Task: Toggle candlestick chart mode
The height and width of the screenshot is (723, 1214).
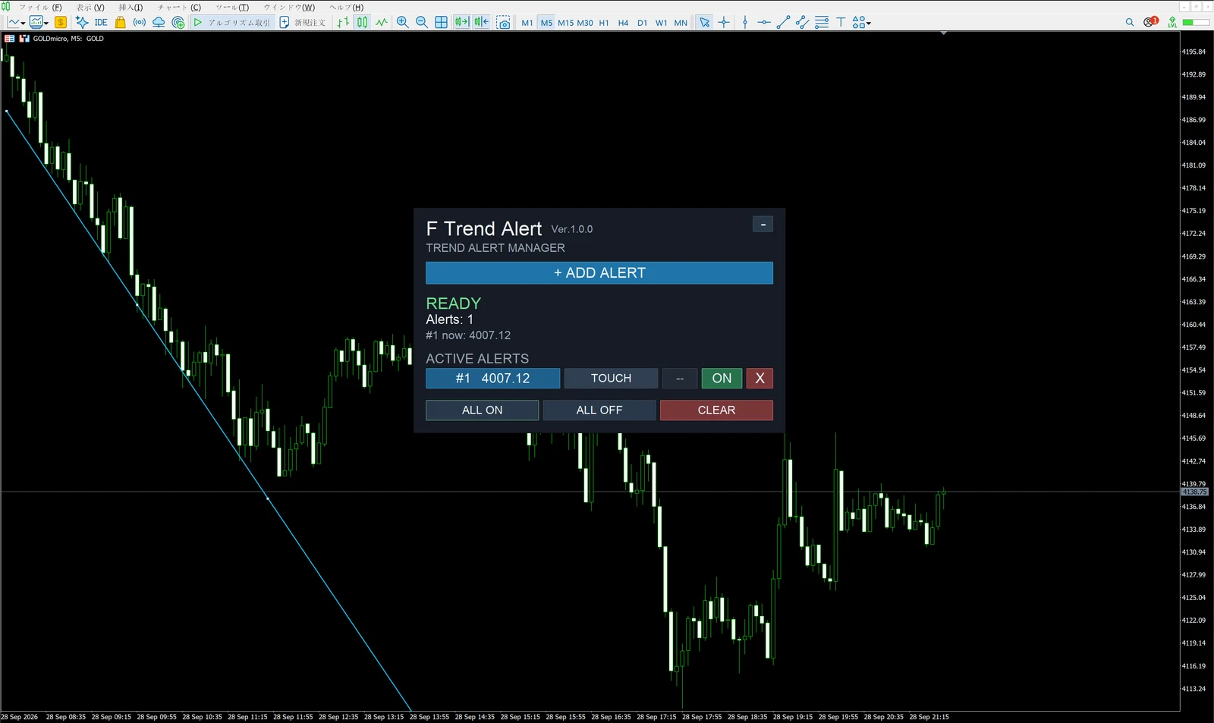Action: click(x=362, y=23)
